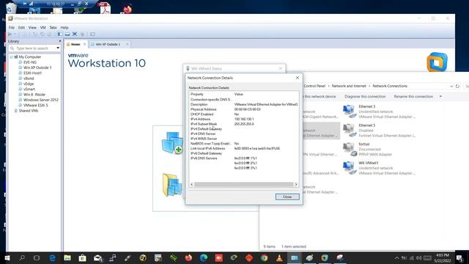The image size is (469, 264).
Task: Toggle the library sidebar view toolbar icon
Action: click(60, 34)
